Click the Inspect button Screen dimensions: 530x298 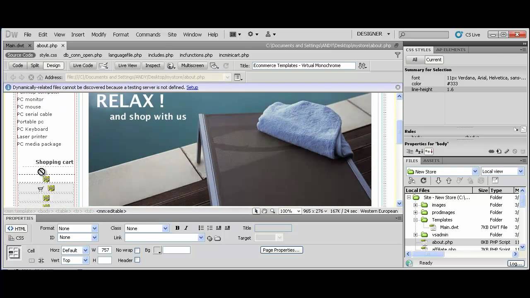click(x=152, y=65)
